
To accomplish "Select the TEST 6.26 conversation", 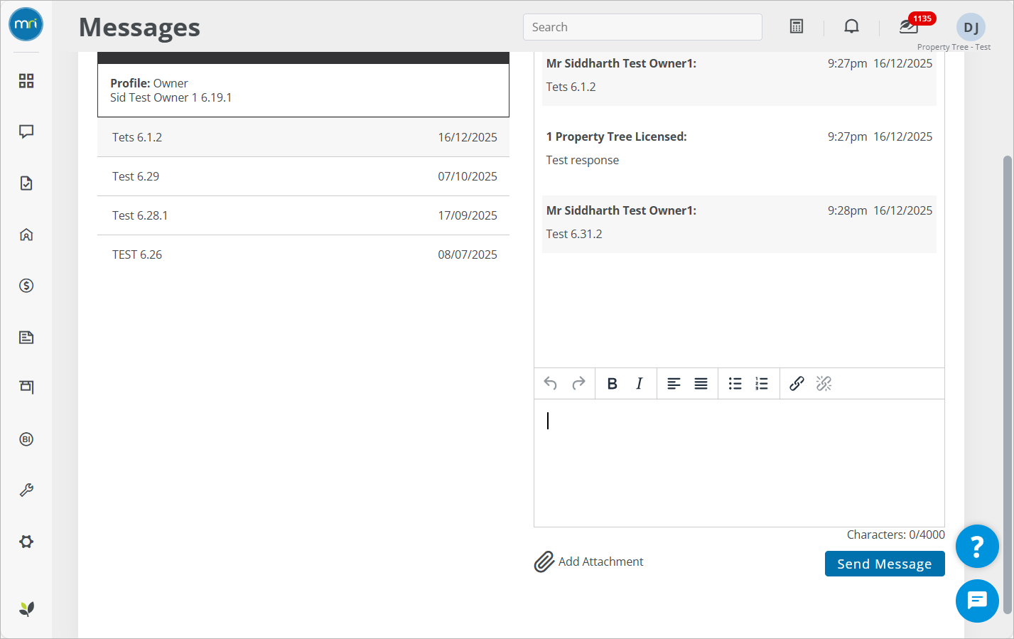I will pos(303,254).
